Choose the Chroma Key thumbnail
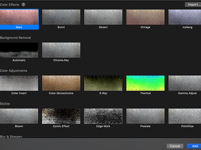Screen dimensions: 201x150 tap(61, 50)
